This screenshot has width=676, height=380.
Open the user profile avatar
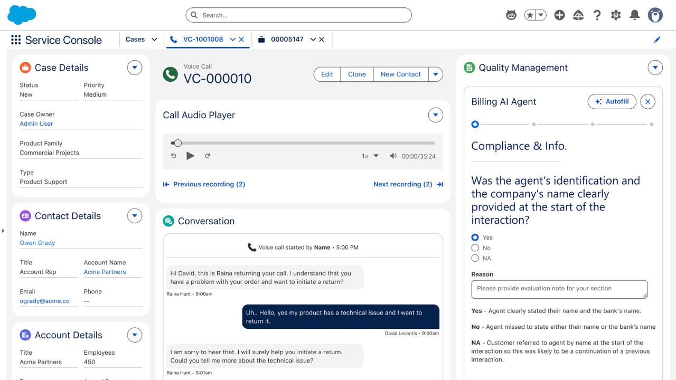point(655,15)
